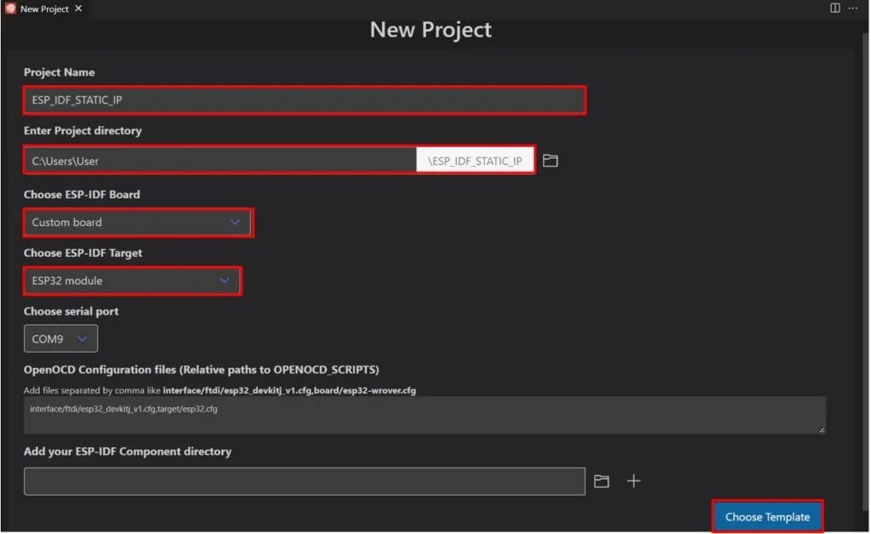
Task: Click the Choose Template button
Action: (766, 516)
